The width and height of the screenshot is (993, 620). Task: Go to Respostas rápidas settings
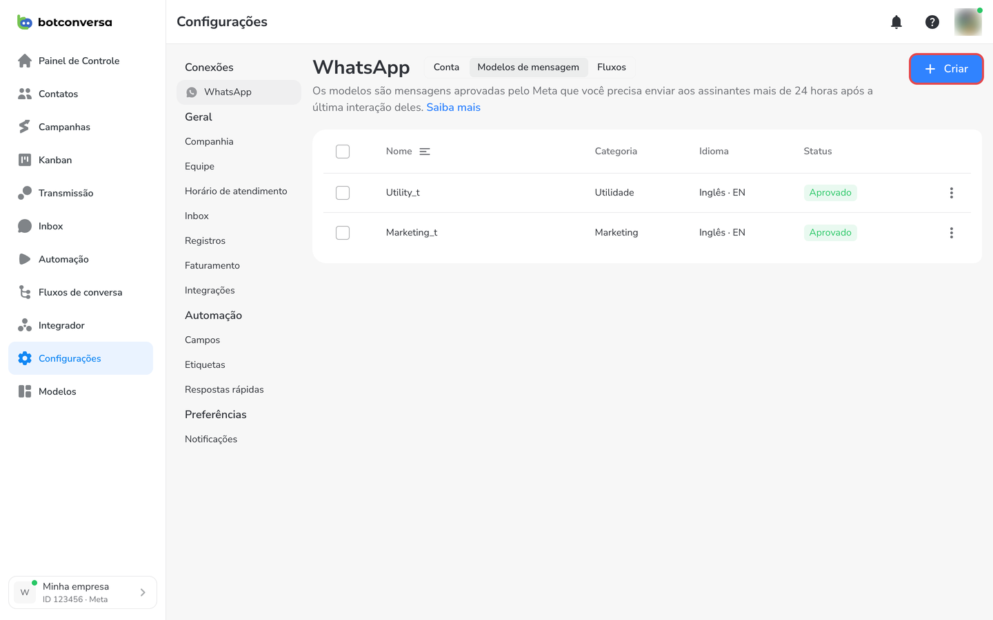[x=224, y=390]
